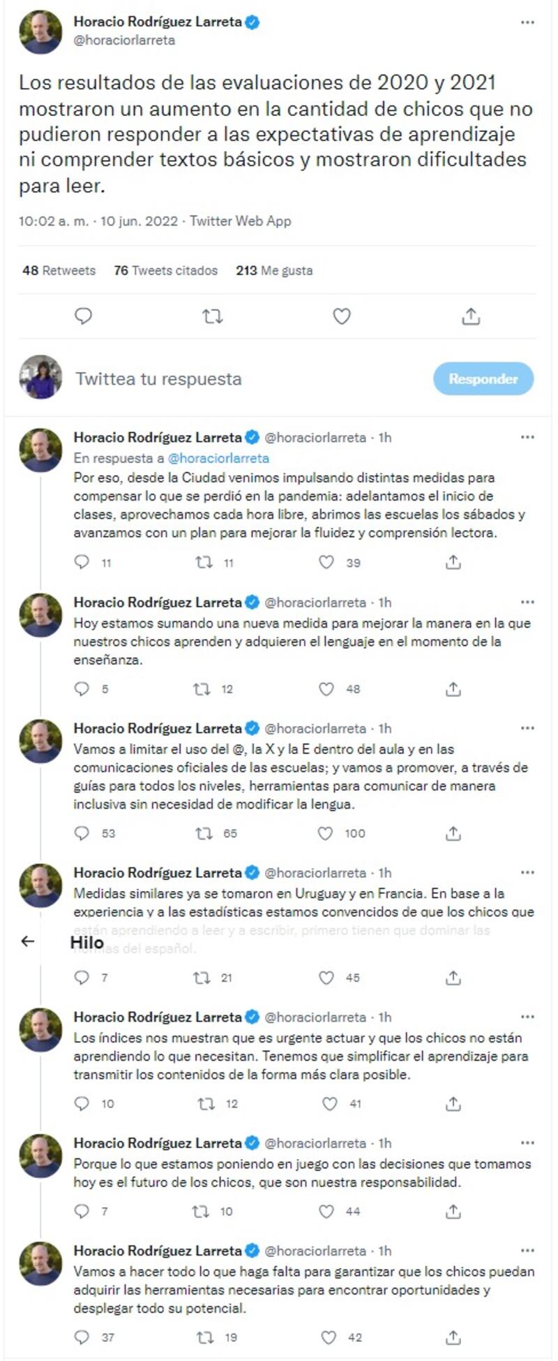View the '76 Tweets citados' list
This screenshot has width=558, height=1361.
point(165,270)
